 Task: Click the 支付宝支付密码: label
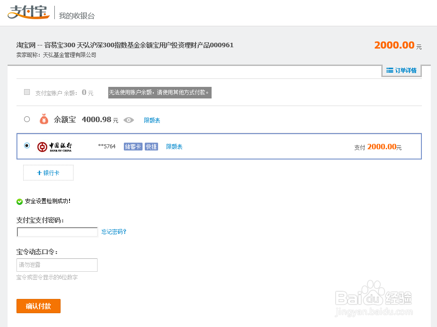pos(40,220)
